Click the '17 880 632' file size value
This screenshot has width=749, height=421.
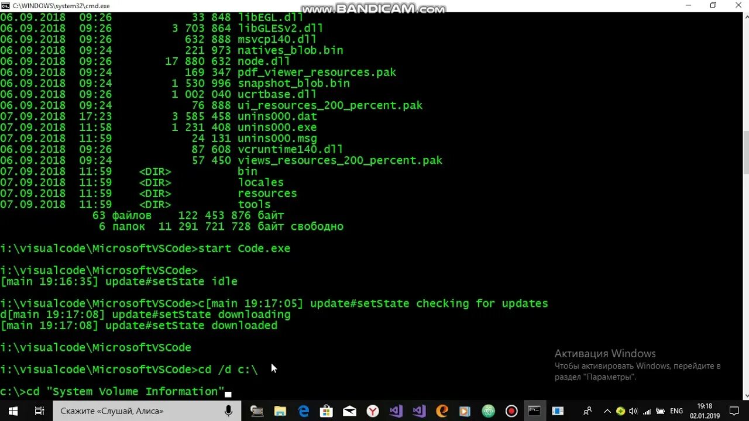[x=198, y=61]
